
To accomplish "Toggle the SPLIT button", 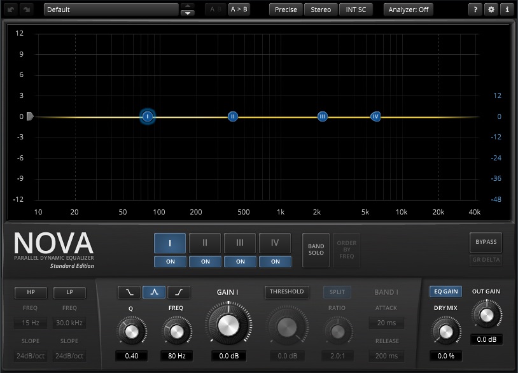I will [337, 292].
